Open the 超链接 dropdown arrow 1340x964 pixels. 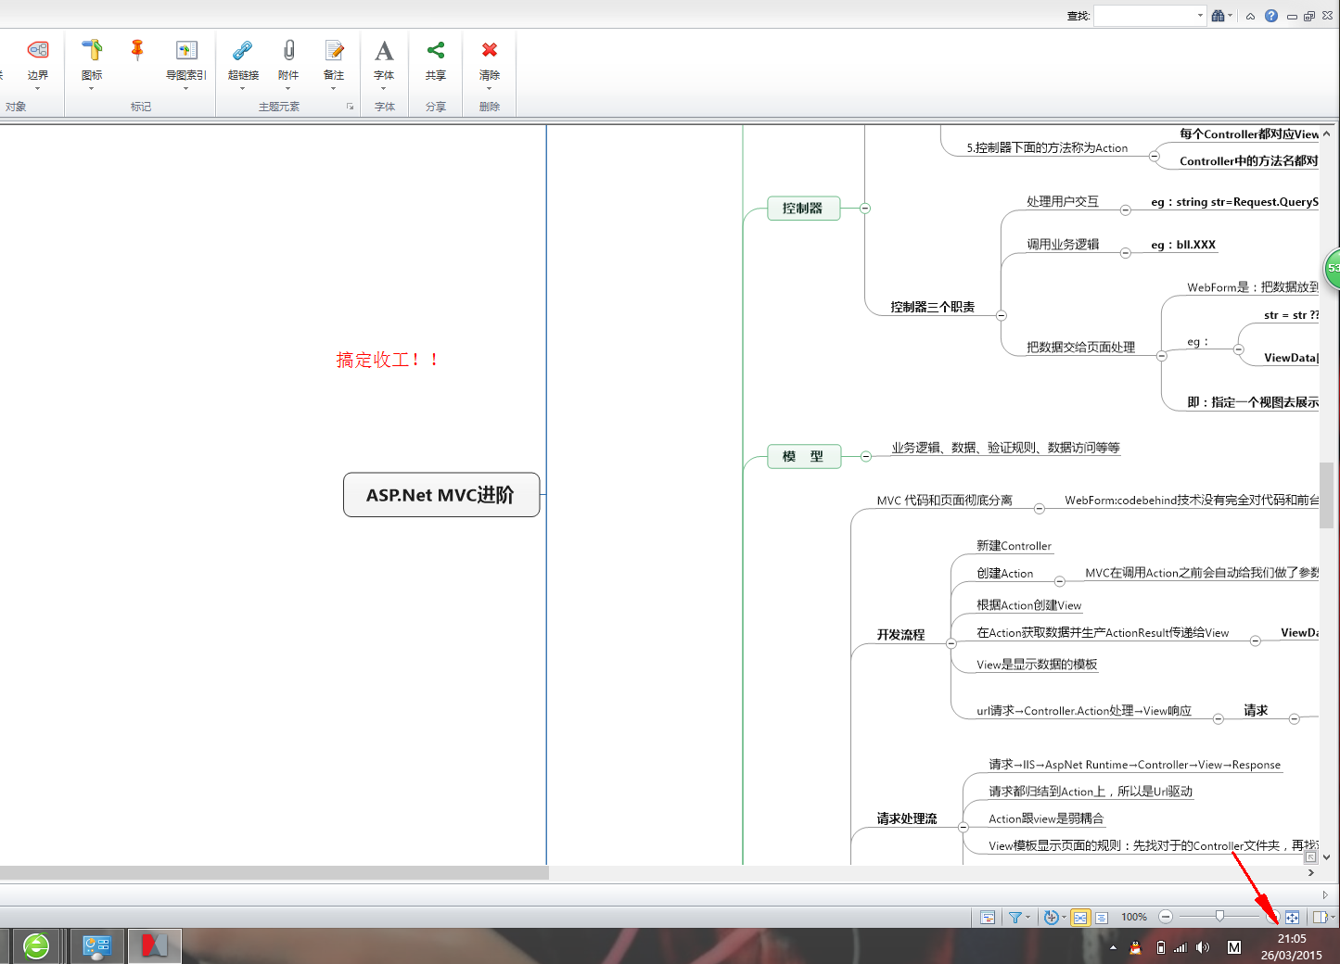243,89
